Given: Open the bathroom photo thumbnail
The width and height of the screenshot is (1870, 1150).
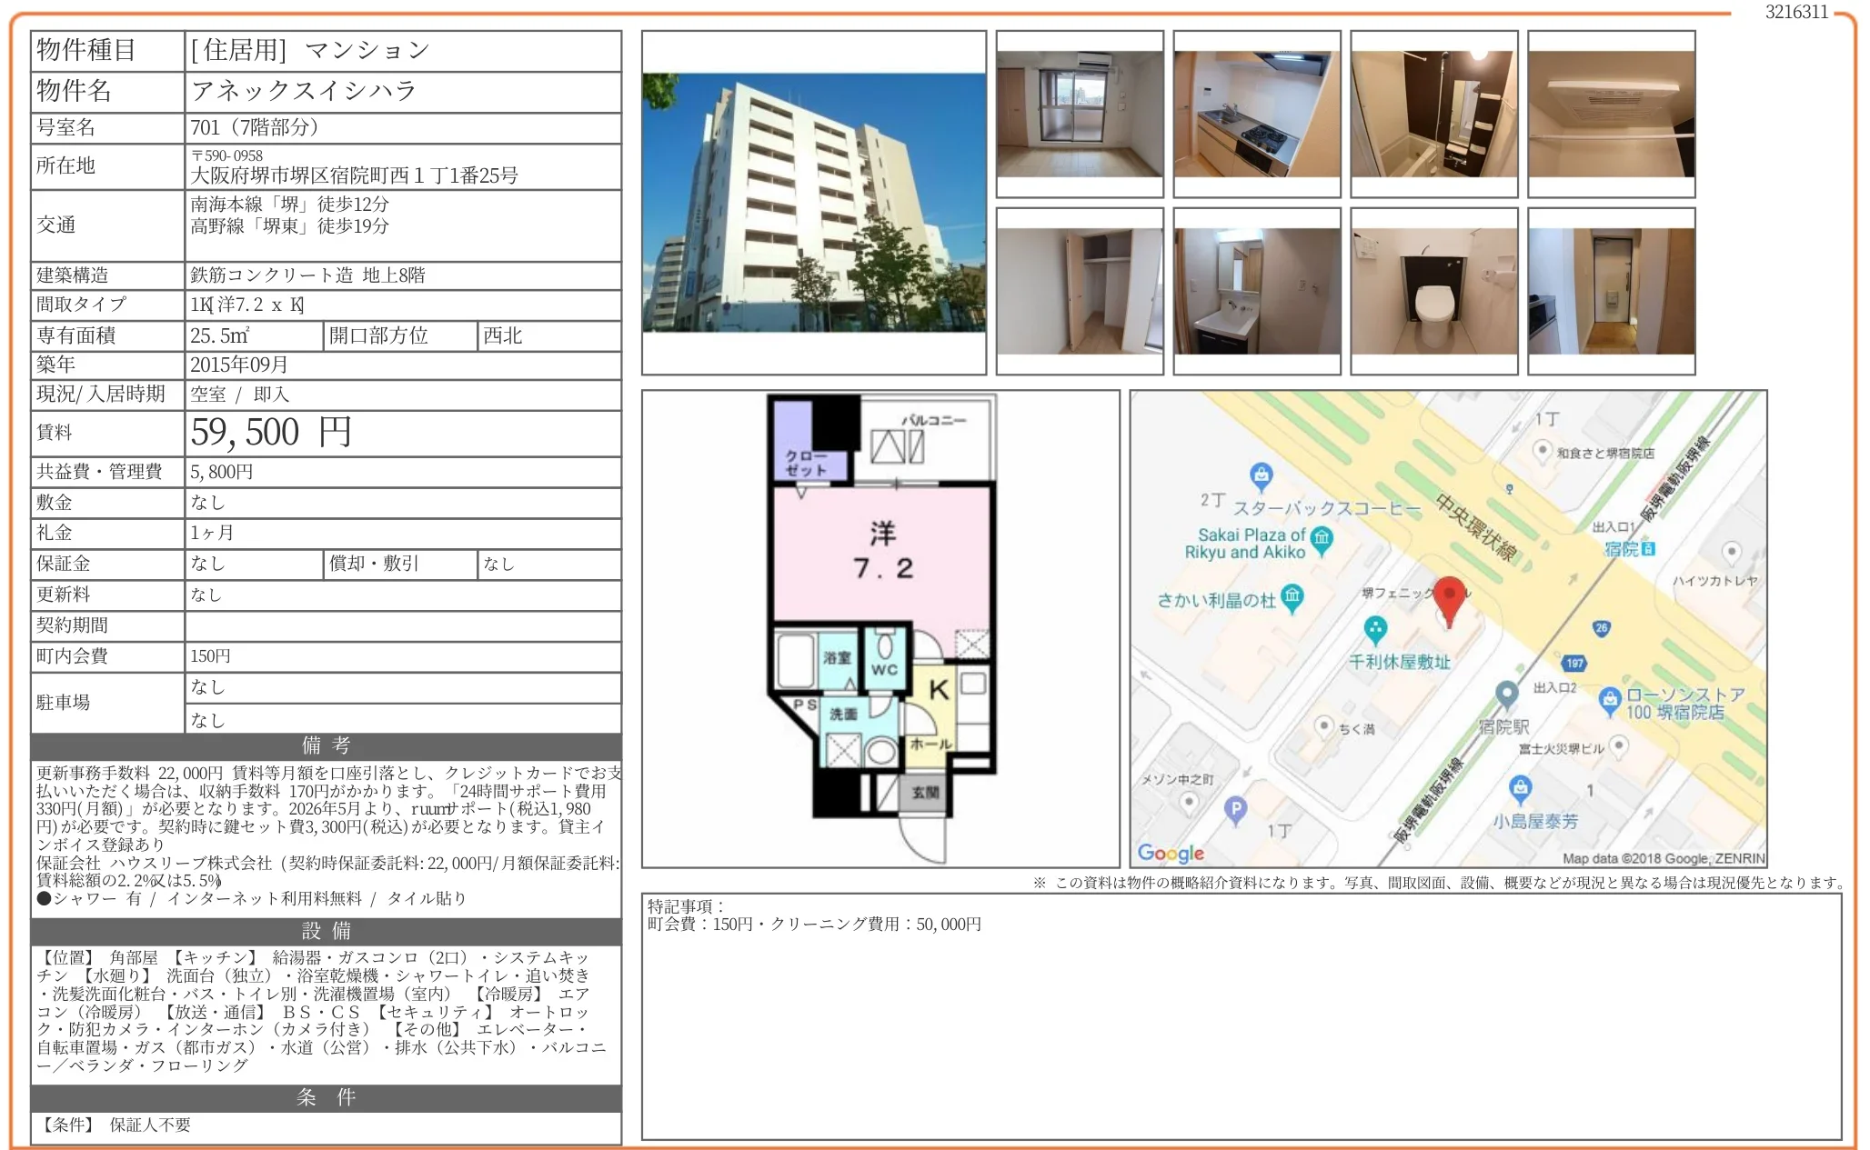Looking at the screenshot, I should pos(1434,114).
